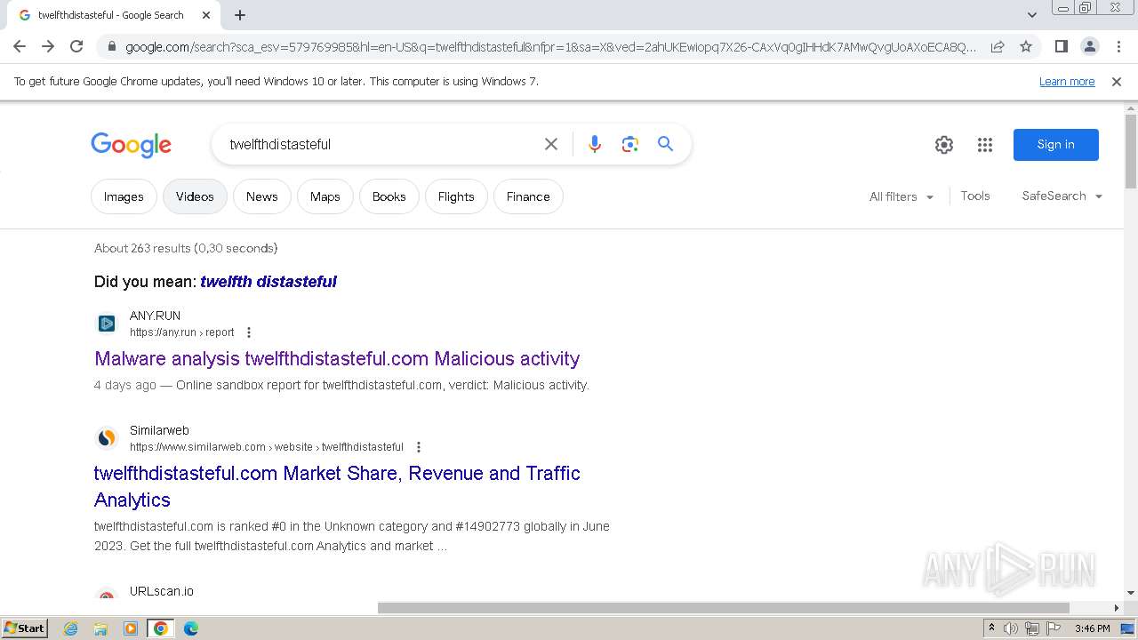Click the ANY.RUN result URL text
This screenshot has width=1138, height=640.
[x=182, y=332]
